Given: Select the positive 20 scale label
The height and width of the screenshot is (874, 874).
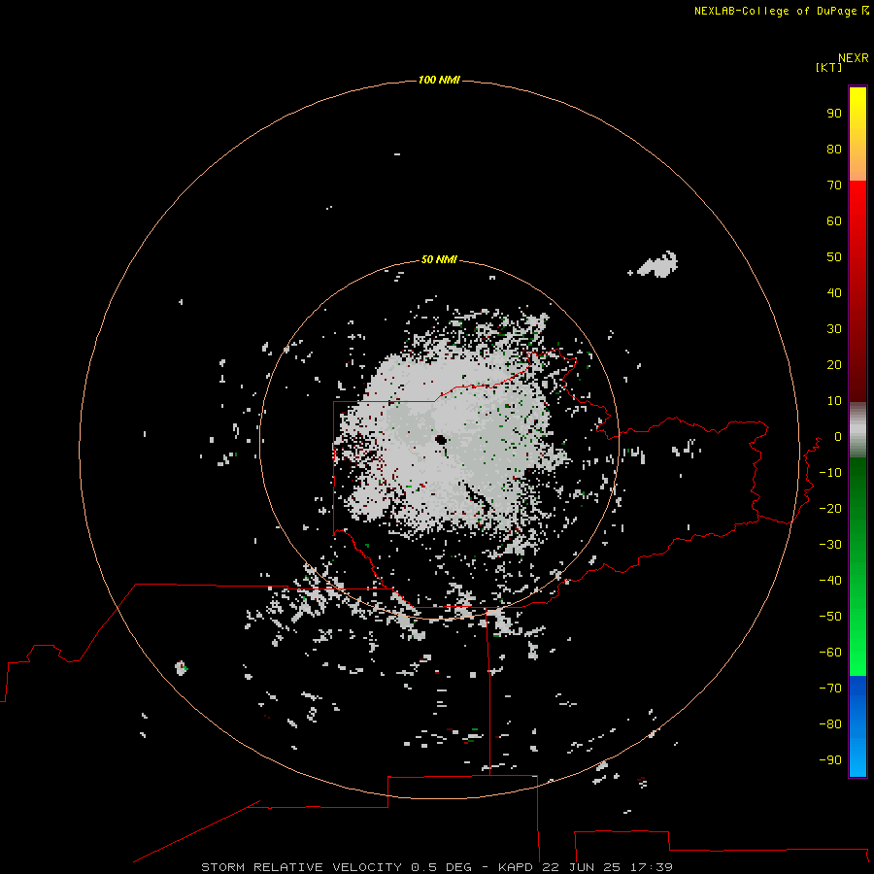Looking at the screenshot, I should 834,364.
